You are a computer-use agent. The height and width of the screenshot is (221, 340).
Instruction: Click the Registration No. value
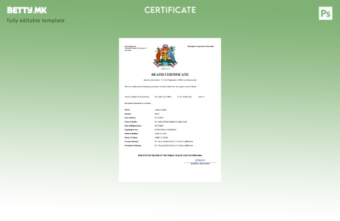(x=165, y=130)
